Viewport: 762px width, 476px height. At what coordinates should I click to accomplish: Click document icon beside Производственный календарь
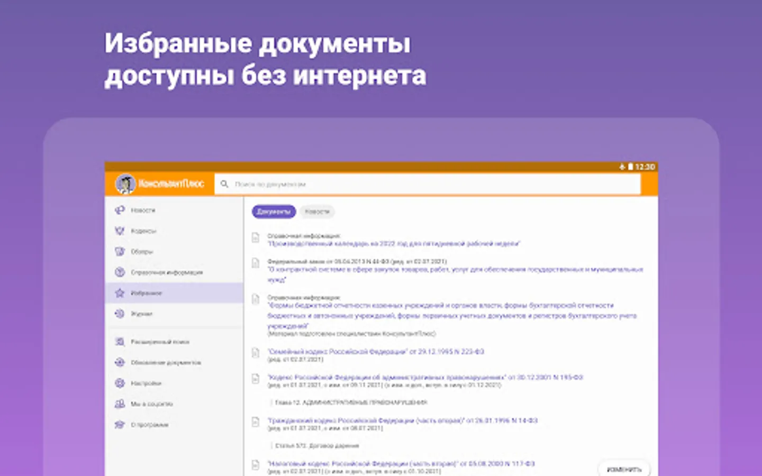coord(256,237)
